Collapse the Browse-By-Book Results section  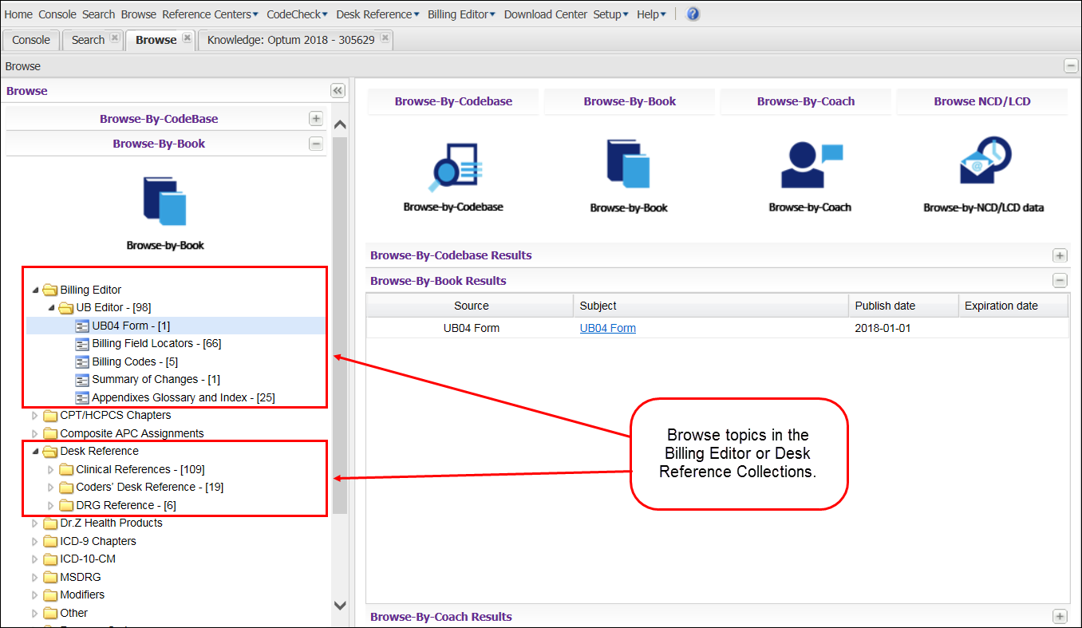coord(1060,281)
